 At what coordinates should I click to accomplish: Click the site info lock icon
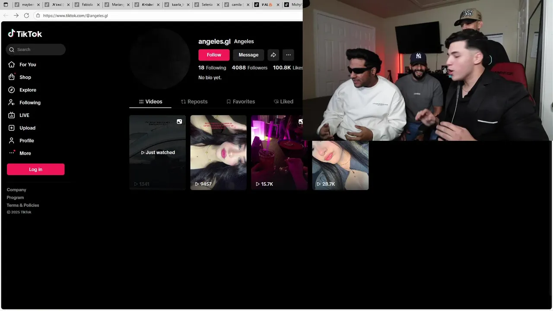(38, 16)
